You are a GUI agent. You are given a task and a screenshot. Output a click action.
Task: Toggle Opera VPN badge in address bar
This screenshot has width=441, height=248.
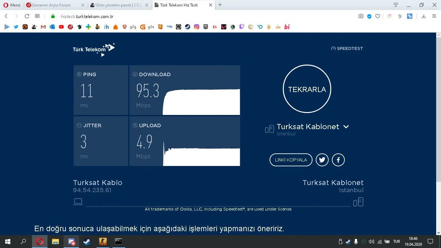point(369,16)
